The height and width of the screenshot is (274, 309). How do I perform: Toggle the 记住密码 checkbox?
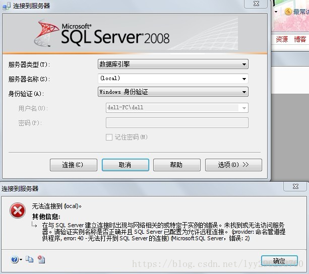(x=109, y=137)
